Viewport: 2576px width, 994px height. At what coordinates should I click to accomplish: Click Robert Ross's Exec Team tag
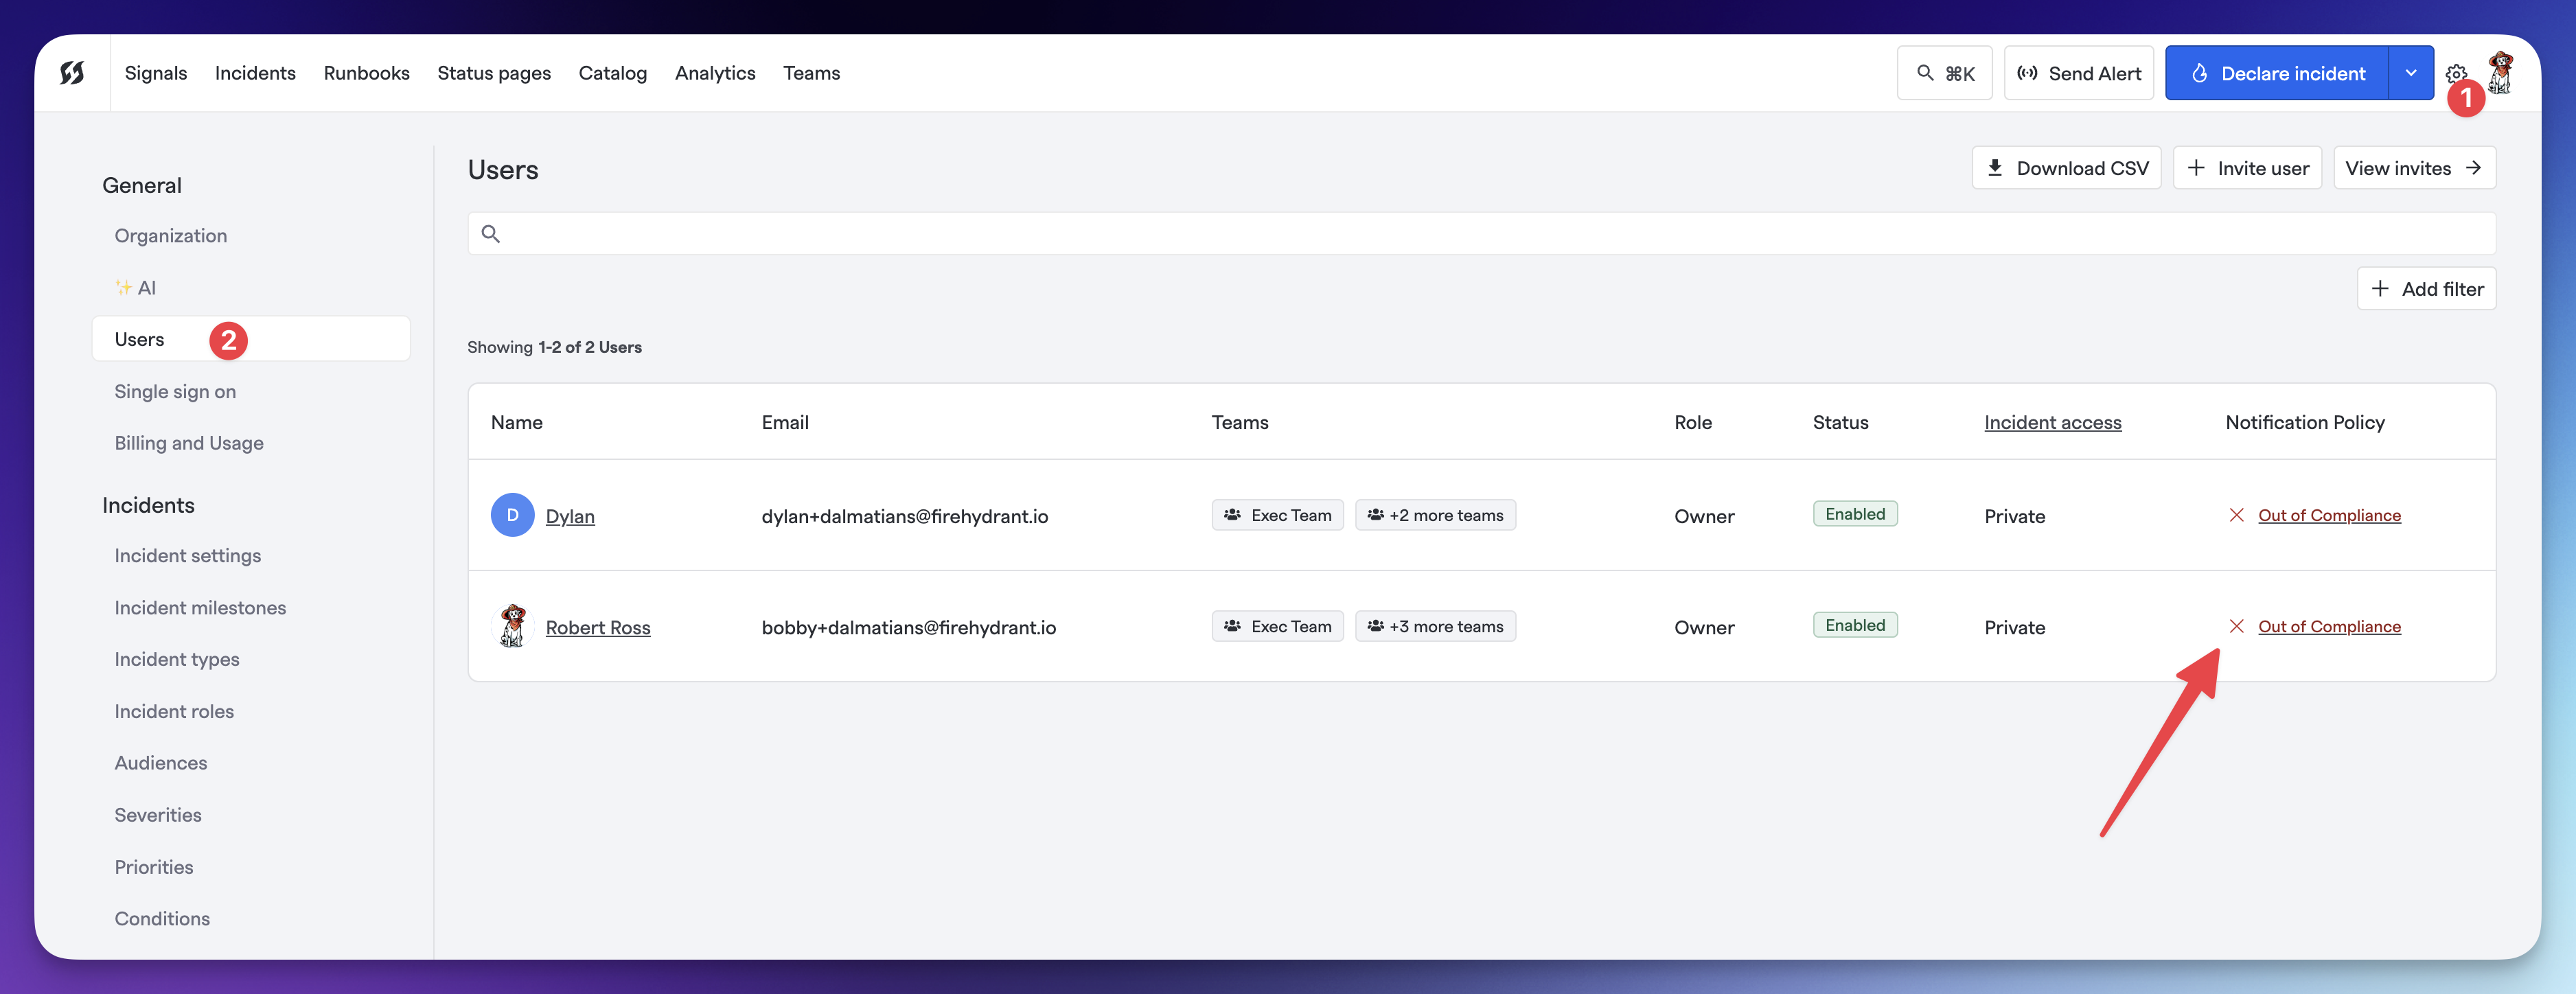coord(1277,626)
